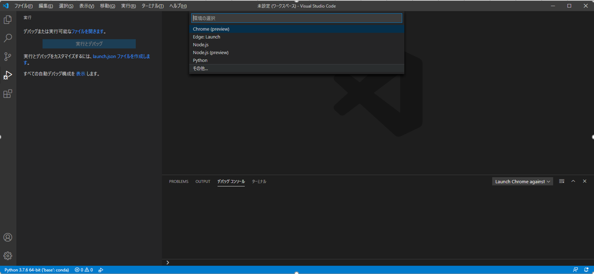Screen dimensions: 594x274
Task: Open the ヘルプ menu
Action: click(x=178, y=6)
